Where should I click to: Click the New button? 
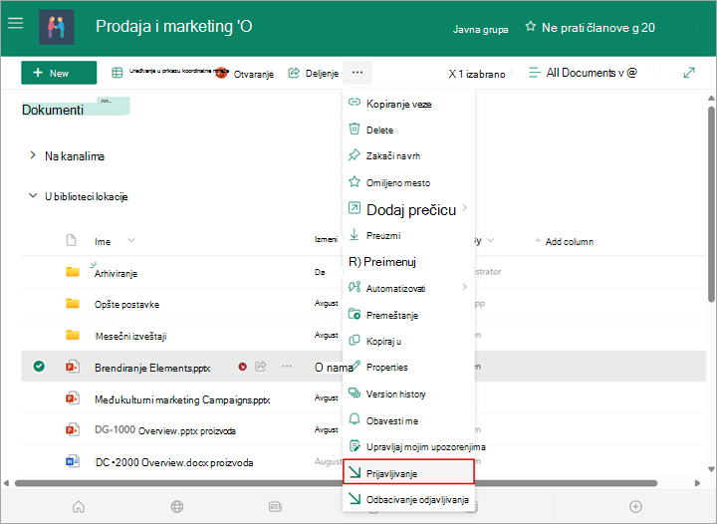click(x=59, y=73)
